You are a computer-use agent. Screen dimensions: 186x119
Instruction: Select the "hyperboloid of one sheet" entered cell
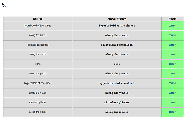[38, 83]
